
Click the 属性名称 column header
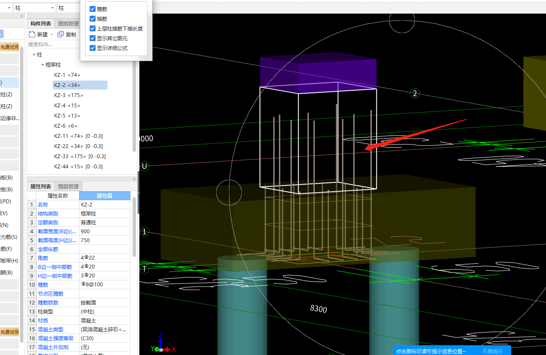58,196
